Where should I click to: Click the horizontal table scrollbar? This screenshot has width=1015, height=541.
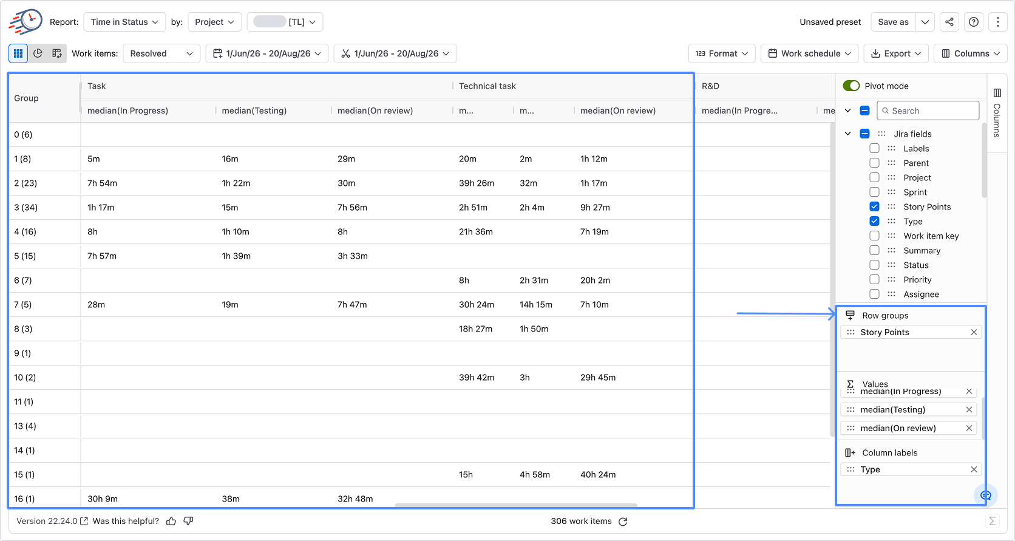[516, 505]
